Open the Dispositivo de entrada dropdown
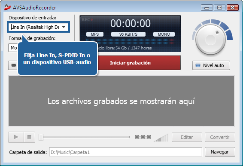This screenshot has width=243, height=166. [38, 27]
